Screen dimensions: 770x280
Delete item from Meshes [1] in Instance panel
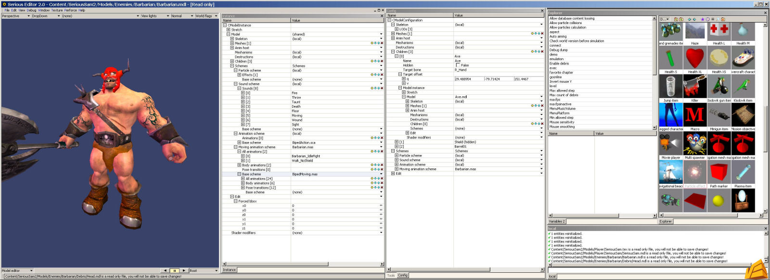point(382,43)
